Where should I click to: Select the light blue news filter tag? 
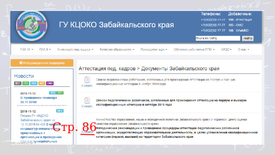(34, 83)
